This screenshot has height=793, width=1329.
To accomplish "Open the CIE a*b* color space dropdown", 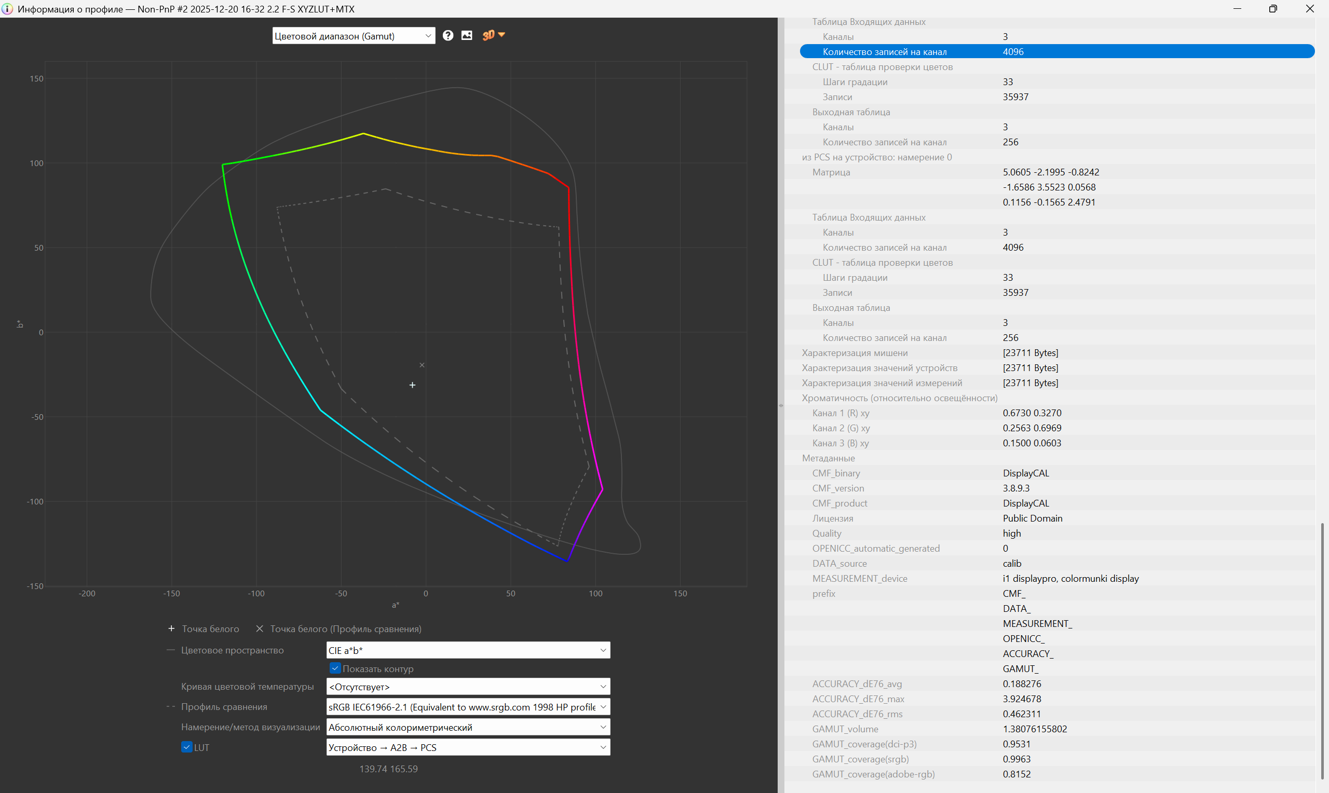I will [468, 650].
